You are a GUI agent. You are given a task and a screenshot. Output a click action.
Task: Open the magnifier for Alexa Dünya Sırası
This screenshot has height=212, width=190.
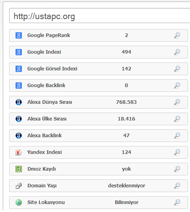click(177, 102)
